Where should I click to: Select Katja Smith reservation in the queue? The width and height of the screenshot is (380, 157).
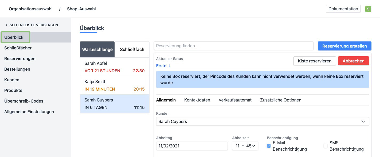(x=115, y=85)
